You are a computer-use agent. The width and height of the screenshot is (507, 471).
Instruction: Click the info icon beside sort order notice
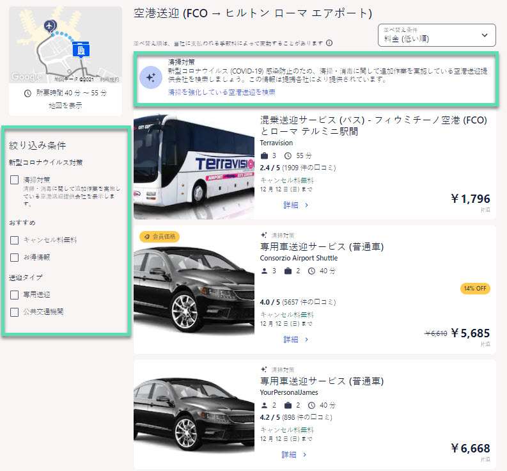tap(329, 43)
